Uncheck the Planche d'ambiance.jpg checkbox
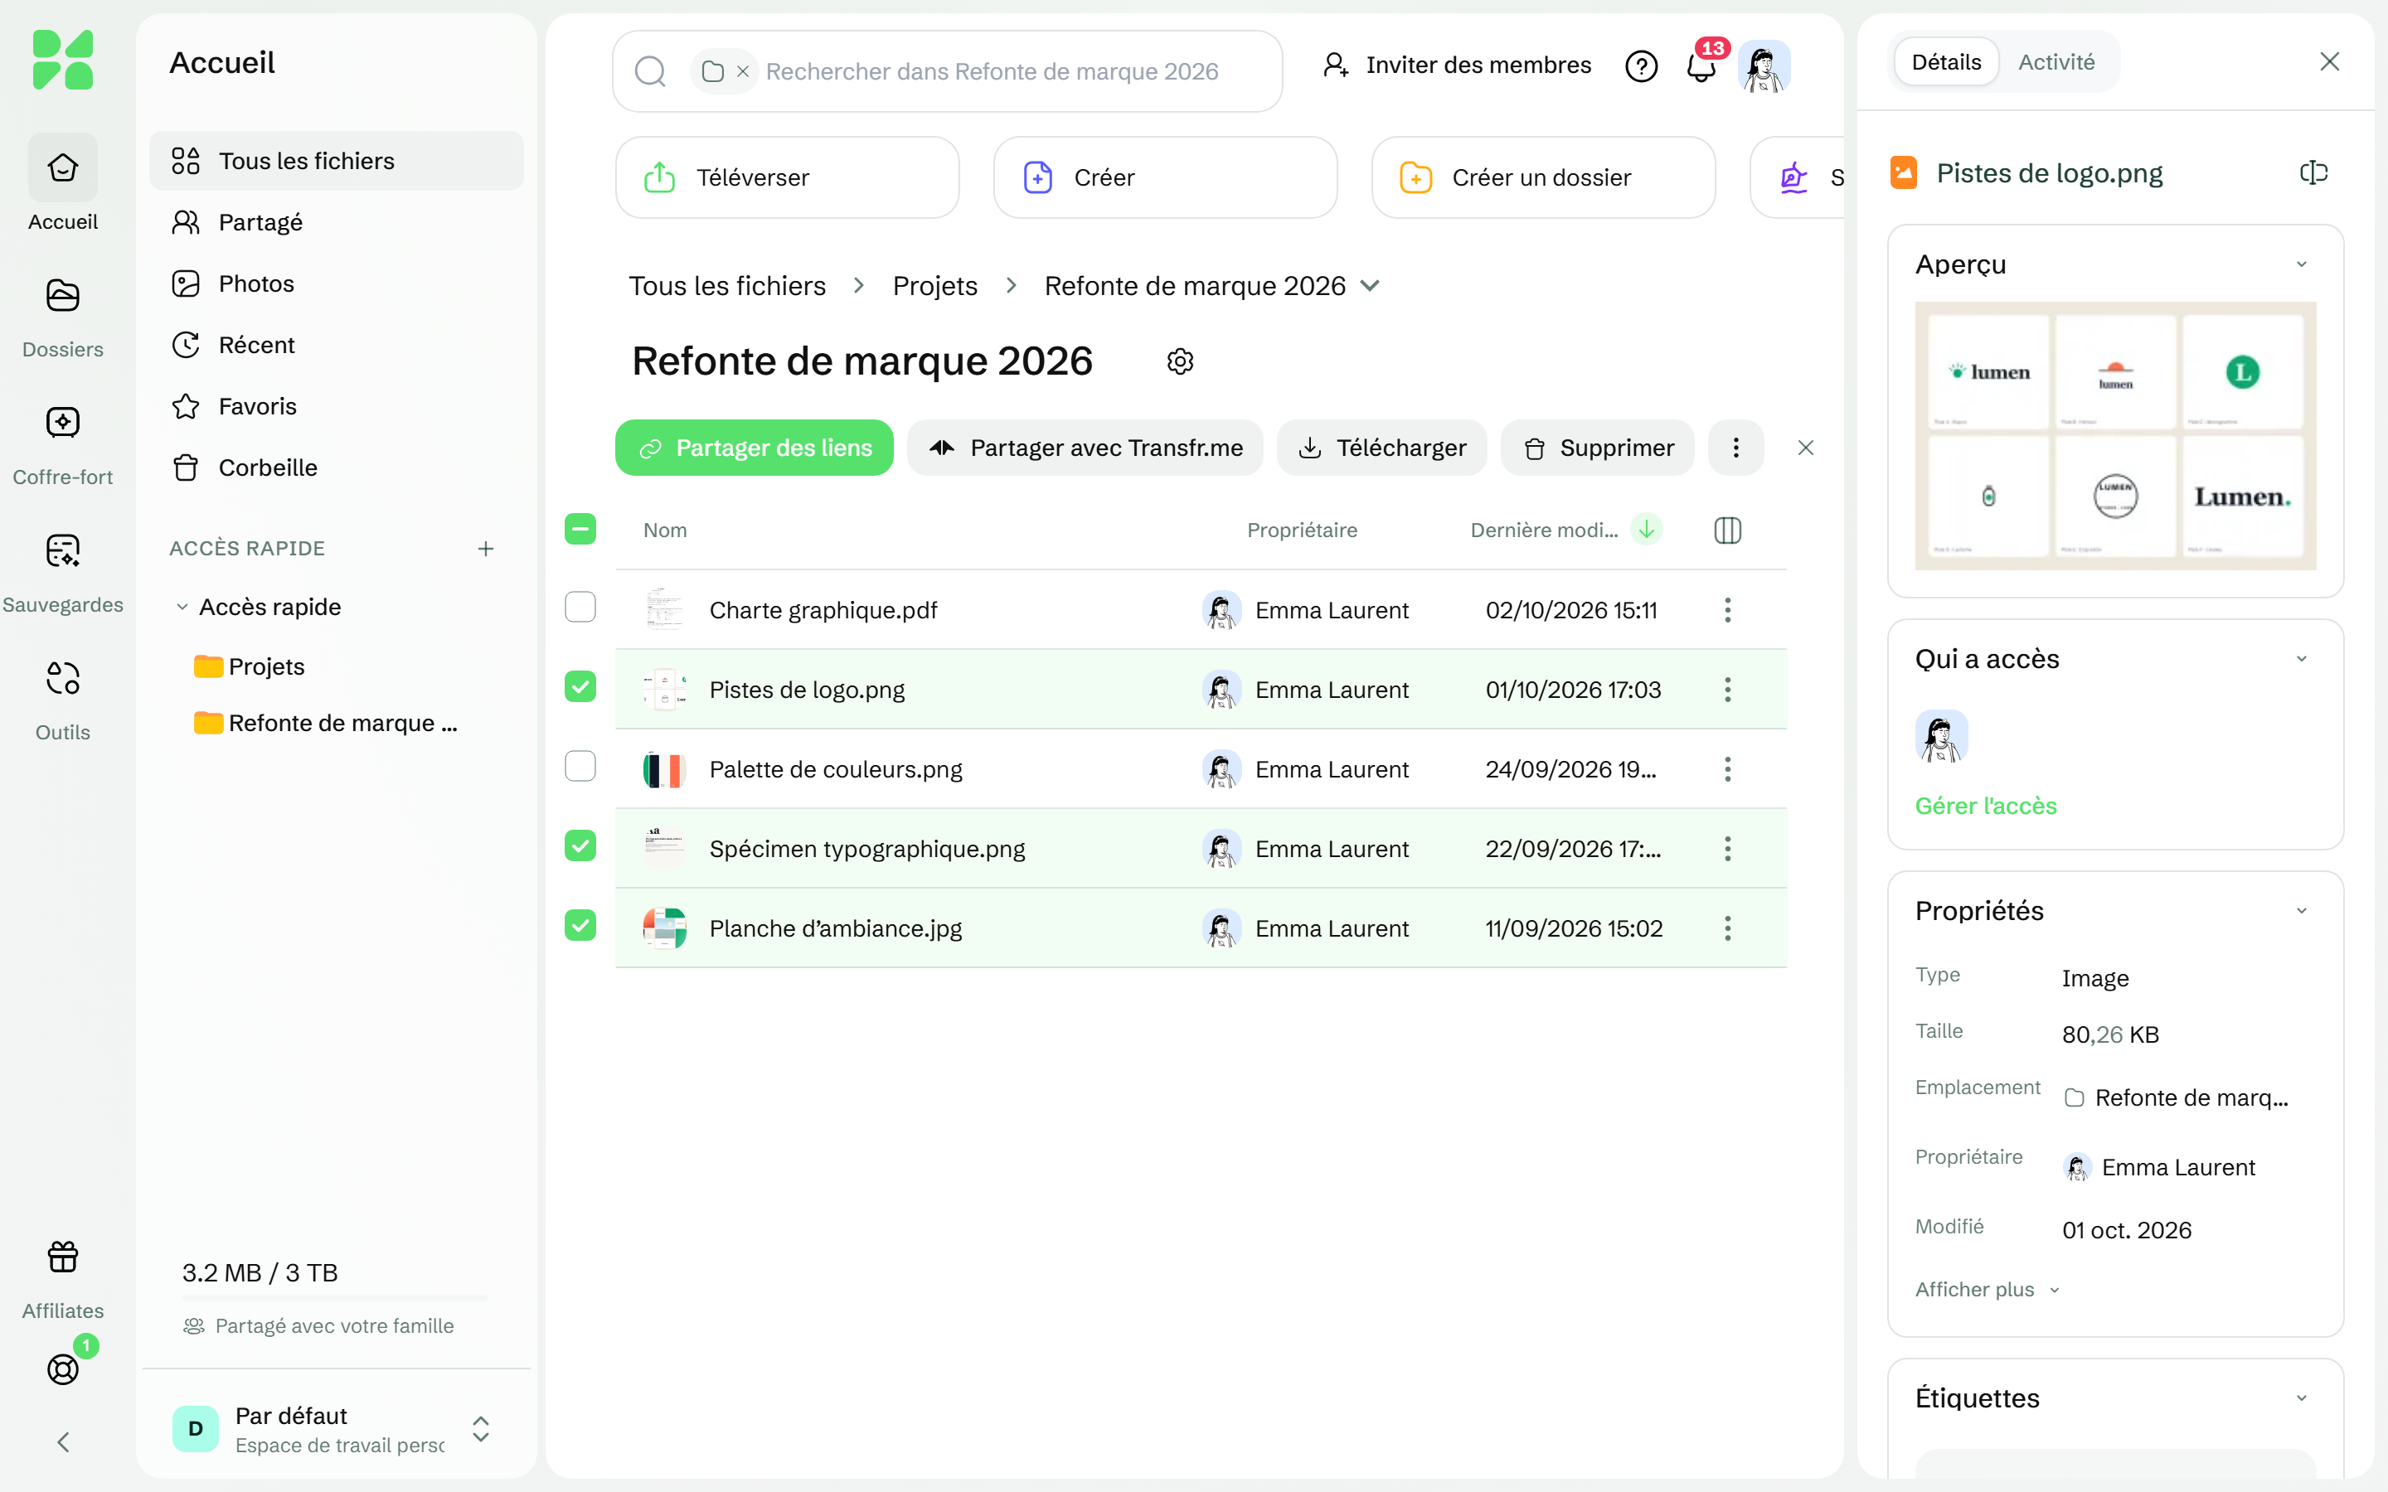Screen dimensions: 2388x1492 [x=580, y=924]
